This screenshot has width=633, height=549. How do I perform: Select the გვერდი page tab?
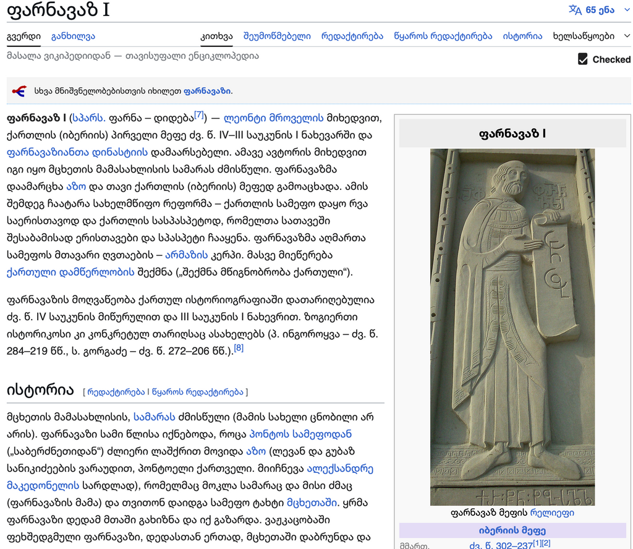click(23, 36)
